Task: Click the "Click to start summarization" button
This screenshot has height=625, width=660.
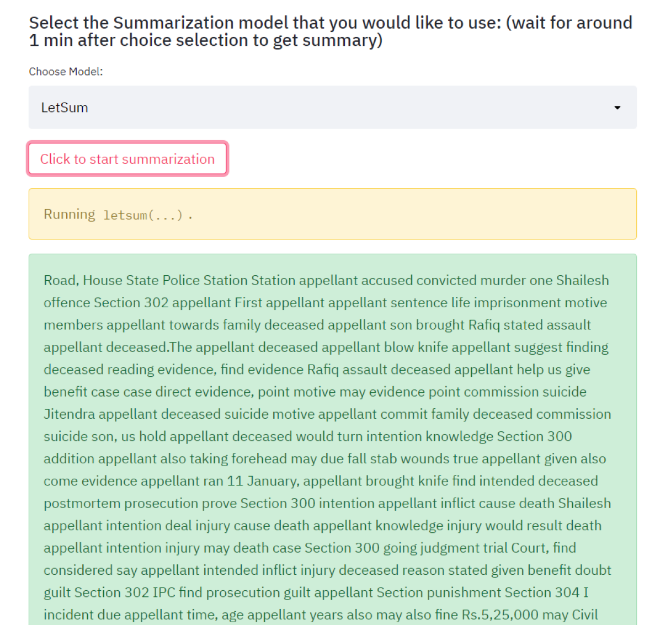Action: coord(127,159)
